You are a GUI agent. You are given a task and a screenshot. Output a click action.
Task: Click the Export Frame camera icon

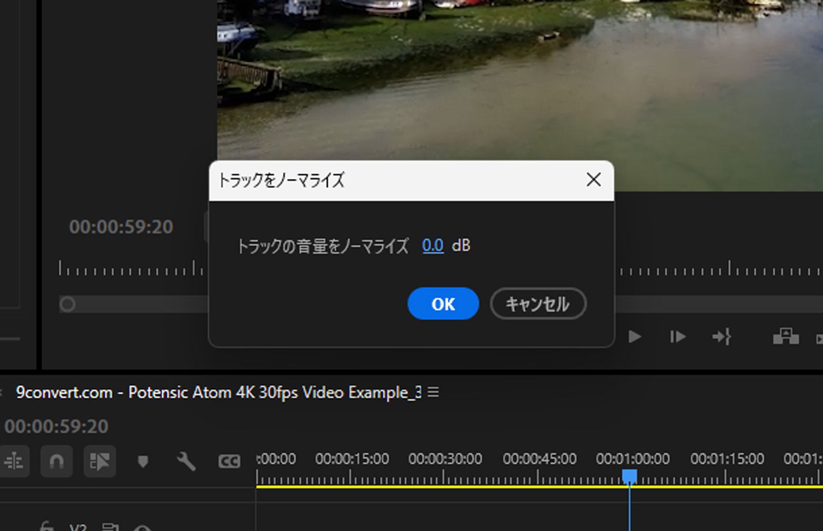tap(787, 337)
